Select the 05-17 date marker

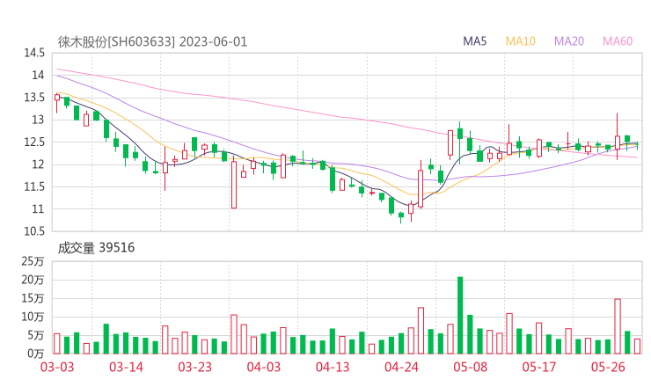click(x=539, y=367)
